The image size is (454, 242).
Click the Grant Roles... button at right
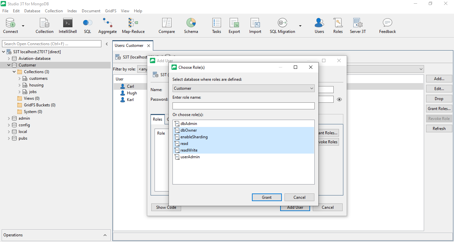pos(439,109)
